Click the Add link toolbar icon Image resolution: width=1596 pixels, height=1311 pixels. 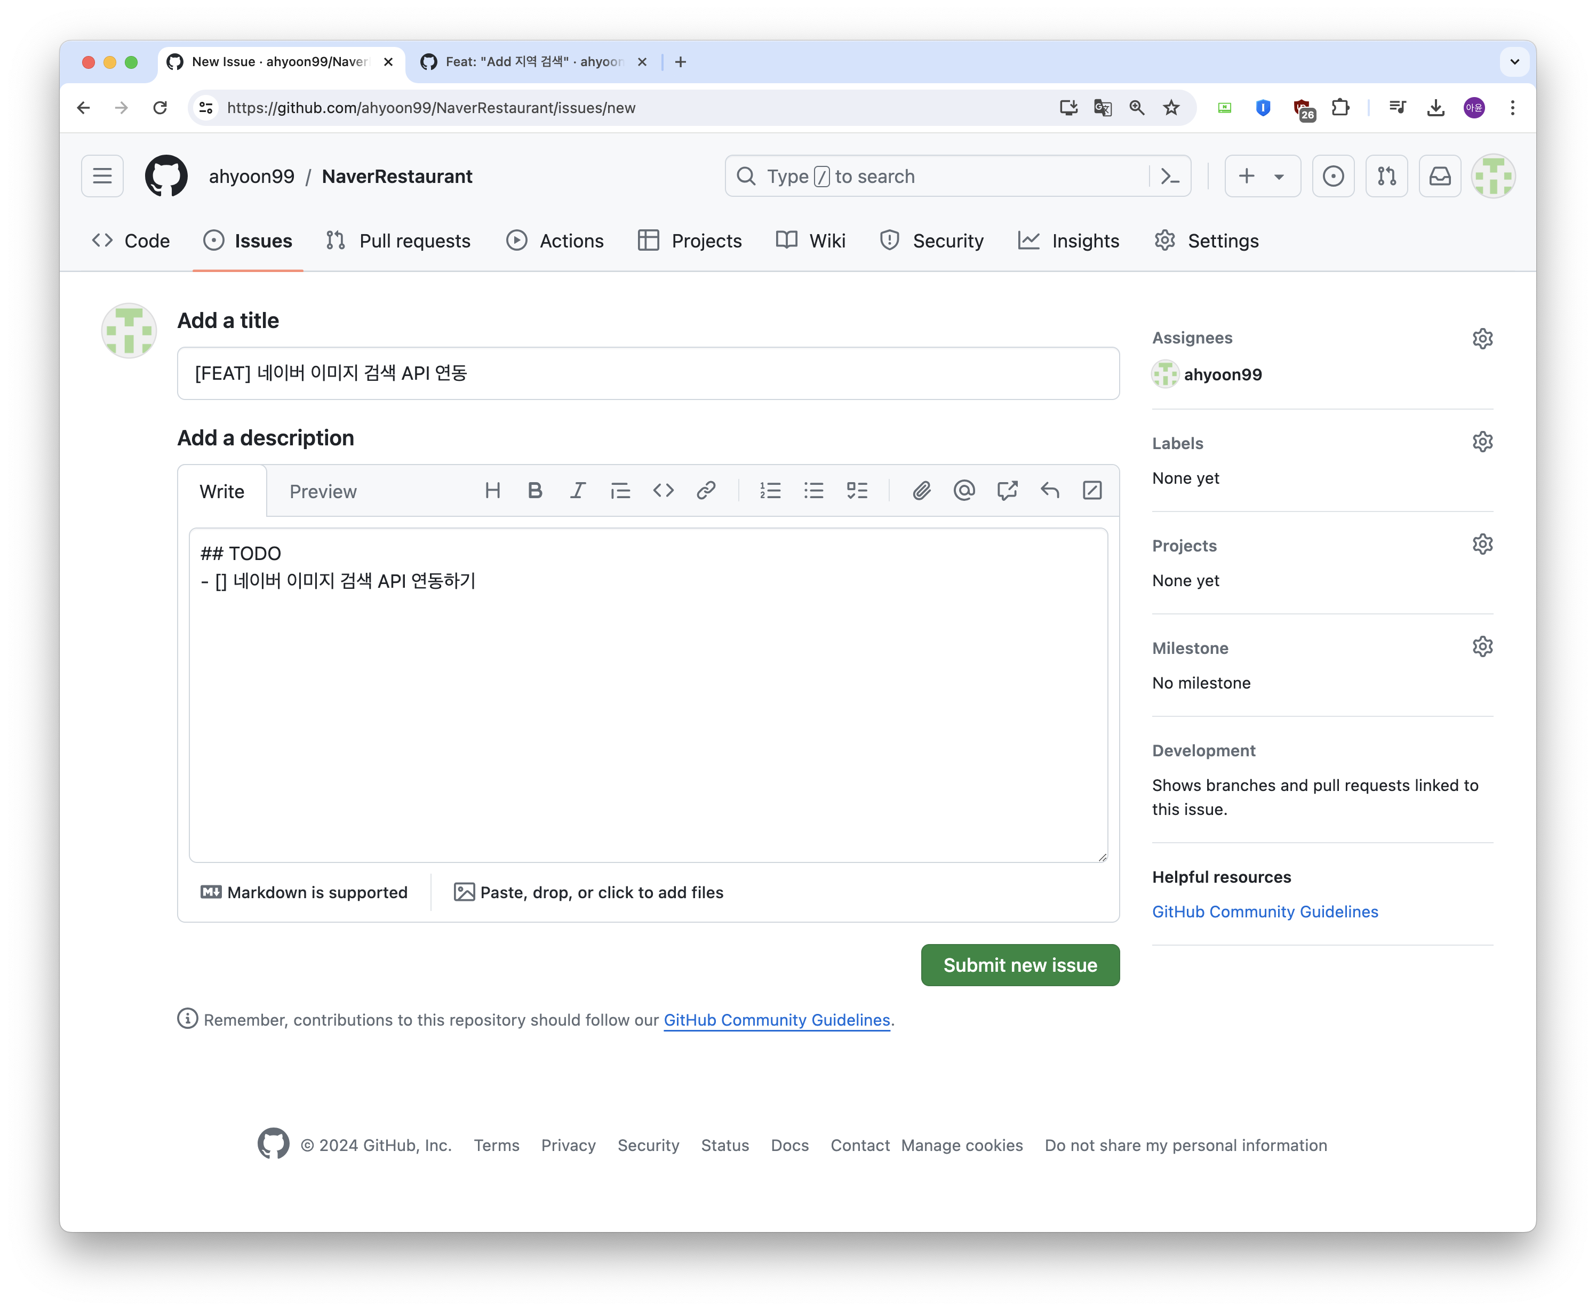click(x=706, y=491)
